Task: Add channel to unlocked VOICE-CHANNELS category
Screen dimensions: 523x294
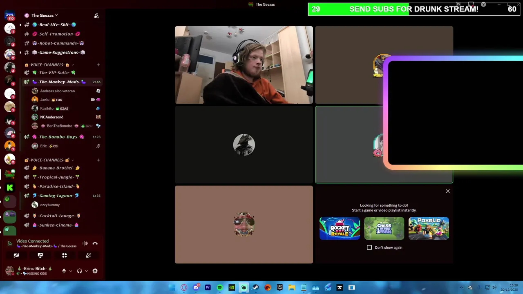Action: coord(98,160)
